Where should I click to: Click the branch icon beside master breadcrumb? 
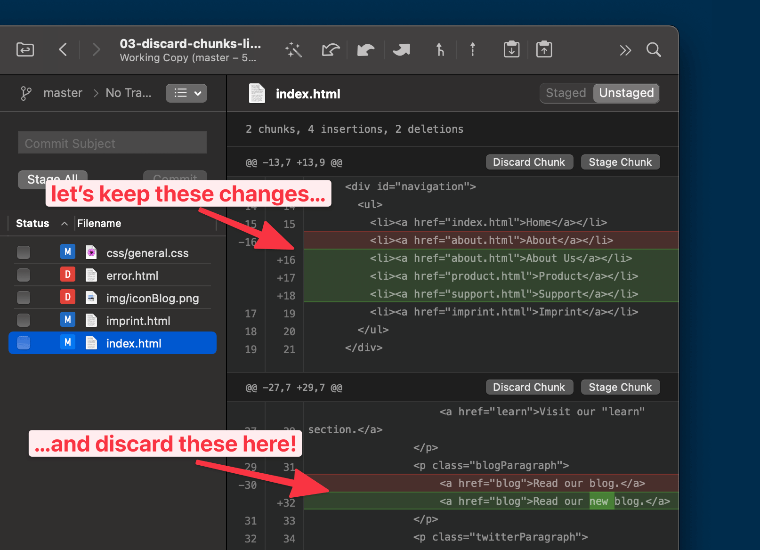(26, 93)
